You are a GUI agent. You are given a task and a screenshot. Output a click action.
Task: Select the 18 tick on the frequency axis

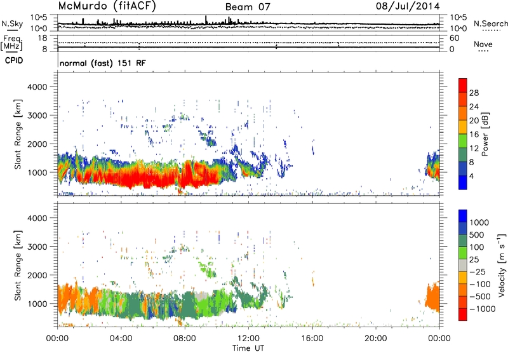tap(43, 38)
